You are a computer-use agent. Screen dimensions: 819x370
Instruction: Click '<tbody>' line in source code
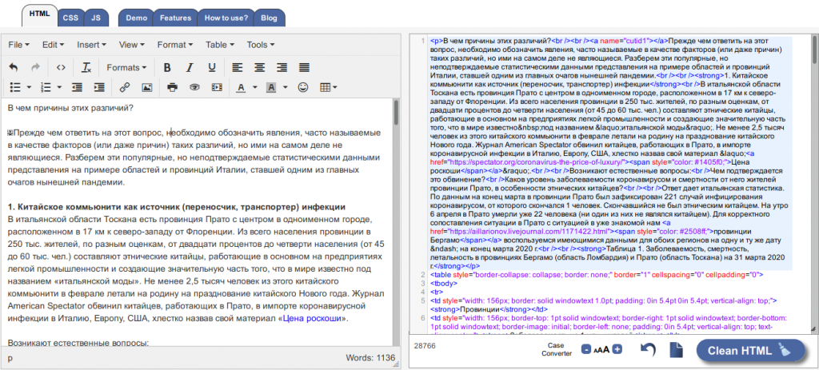tap(443, 284)
